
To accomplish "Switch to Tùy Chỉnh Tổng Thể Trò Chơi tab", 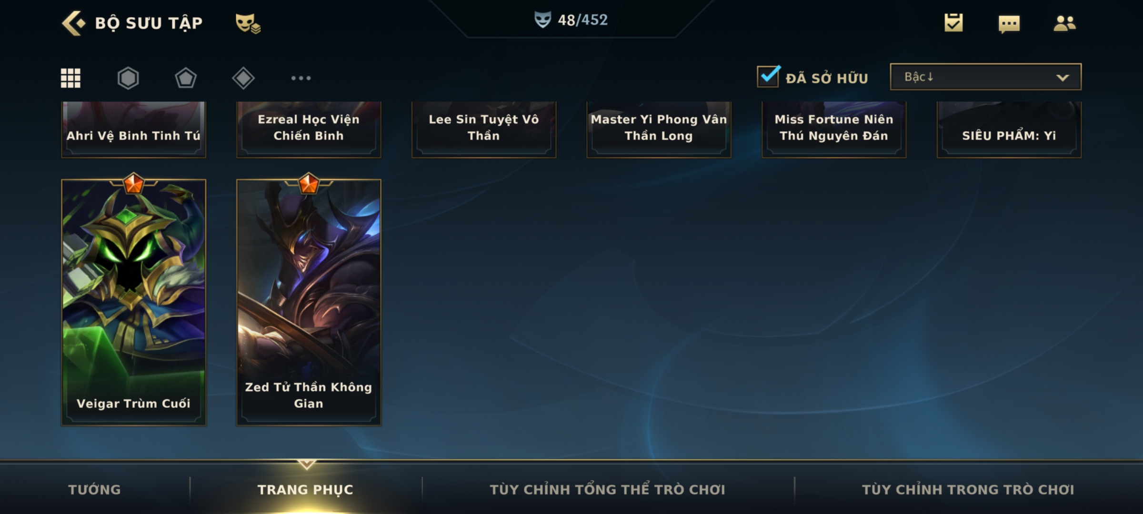I will (607, 489).
